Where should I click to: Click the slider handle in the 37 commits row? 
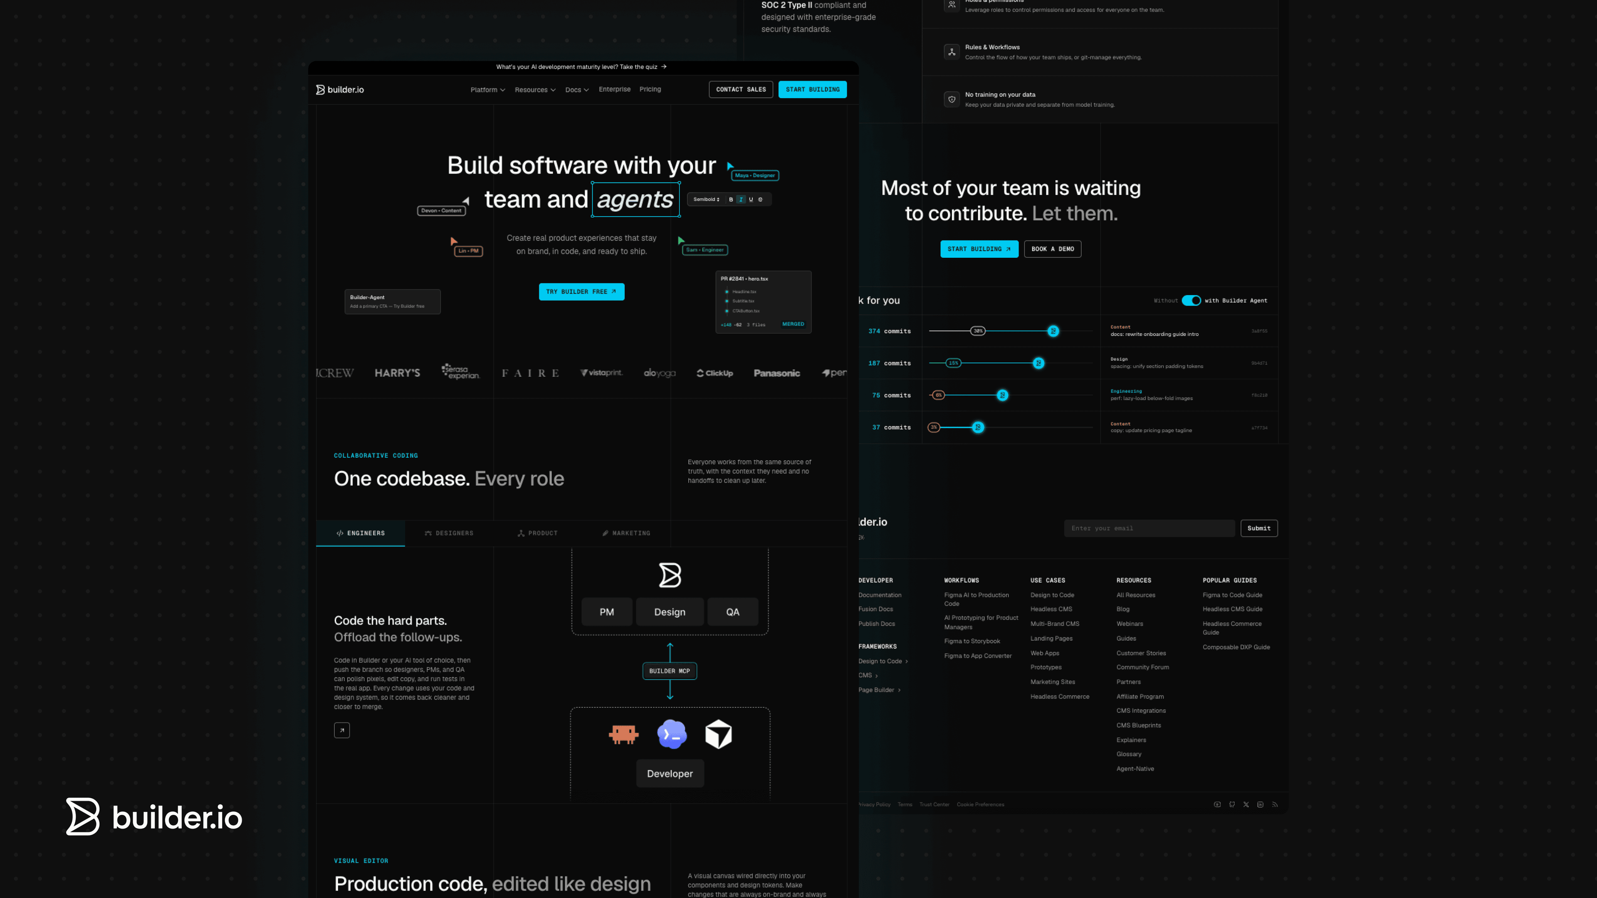click(978, 427)
